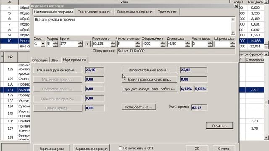Click the arrow transfer button
269x151 pixels.
87,44
